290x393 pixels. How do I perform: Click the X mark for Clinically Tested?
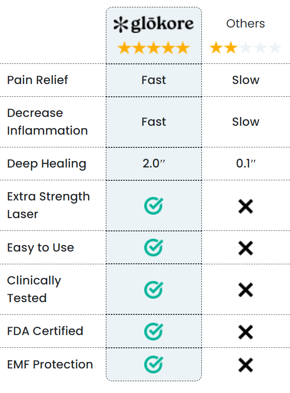point(246,290)
